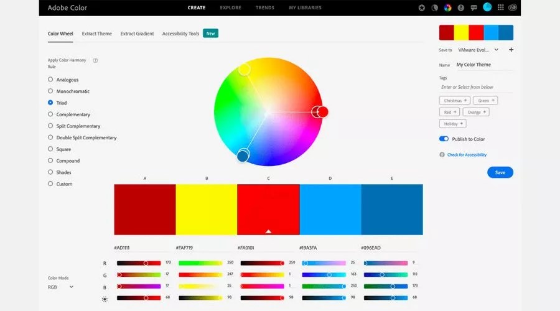560x311 pixels.
Task: Open the apps grid icon
Action: click(501, 7)
